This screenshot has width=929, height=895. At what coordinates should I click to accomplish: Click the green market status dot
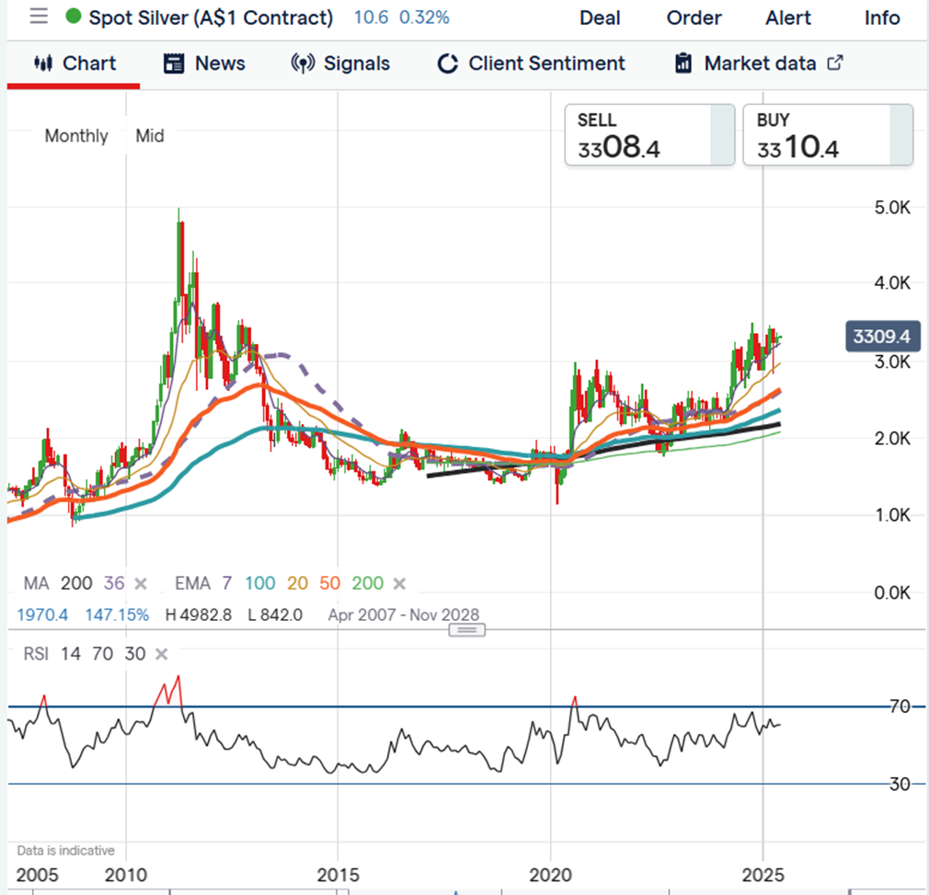tap(74, 17)
